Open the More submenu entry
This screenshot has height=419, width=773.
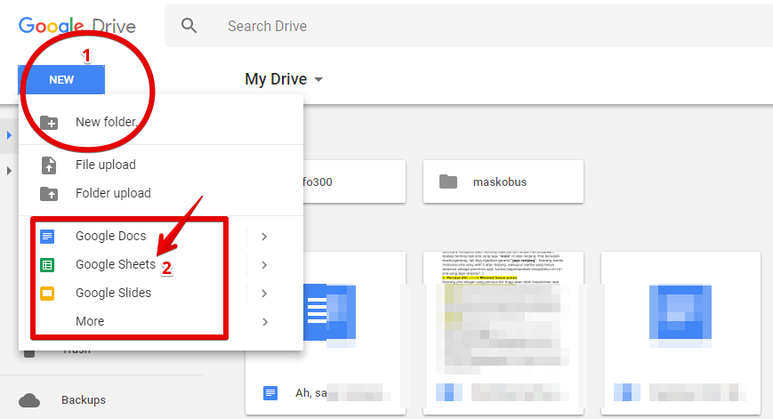pyautogui.click(x=161, y=321)
